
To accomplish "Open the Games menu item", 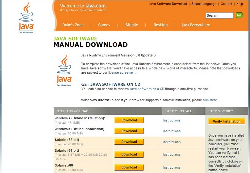I will (x=104, y=25).
